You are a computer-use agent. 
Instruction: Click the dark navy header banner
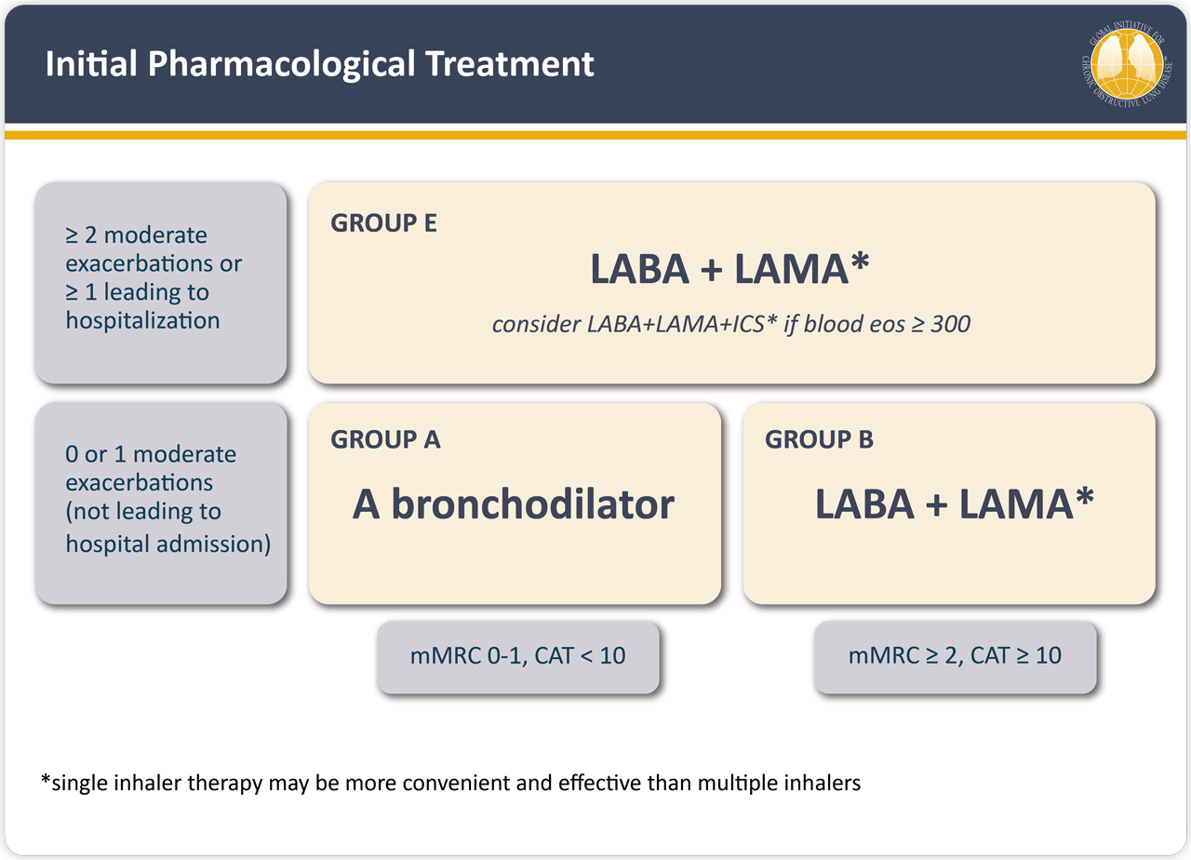click(595, 63)
